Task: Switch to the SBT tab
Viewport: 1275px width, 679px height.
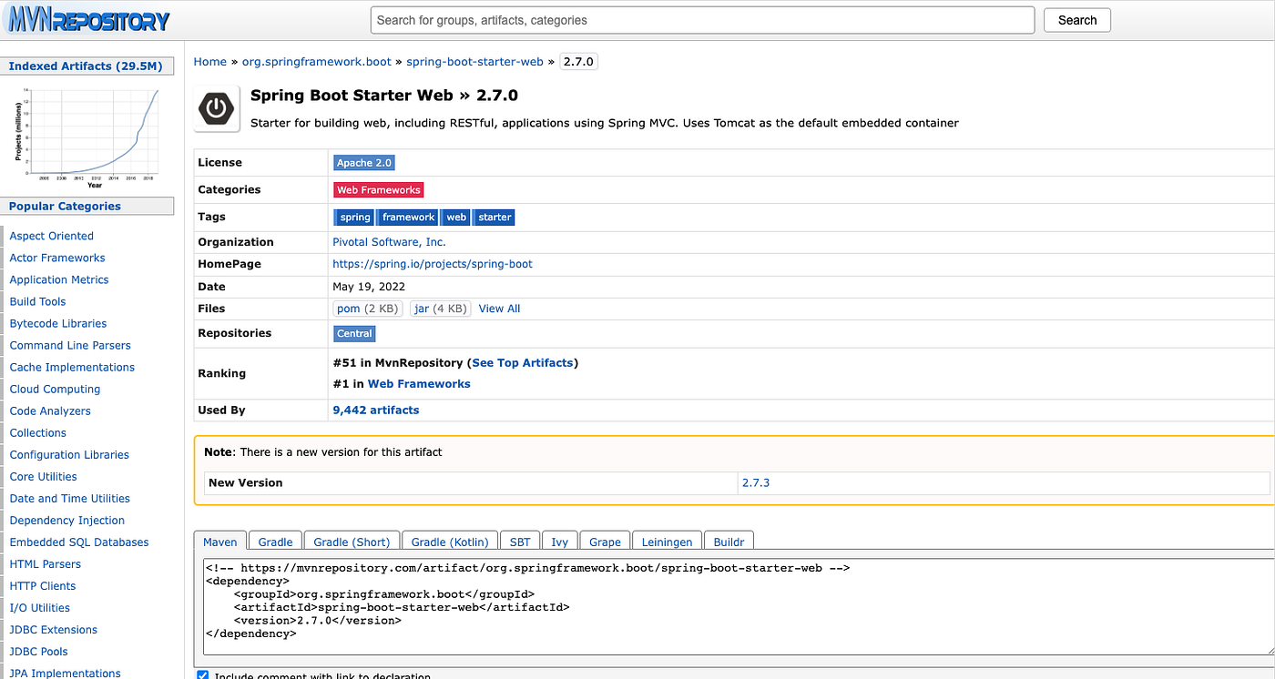Action: (x=520, y=542)
